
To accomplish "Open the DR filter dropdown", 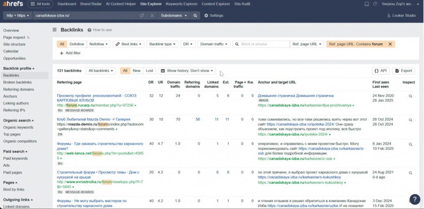I will tap(188, 44).
